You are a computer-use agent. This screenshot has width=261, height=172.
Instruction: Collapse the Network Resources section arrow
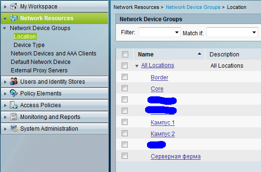click(x=5, y=19)
